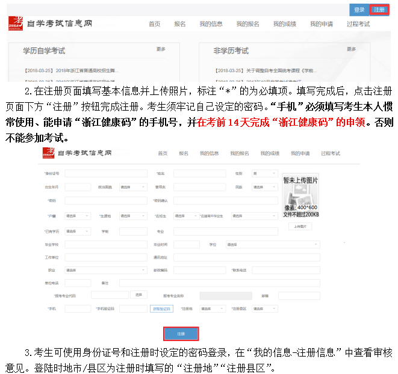Screen dimensions: 398x374
Task: Click the 密码 input field
Action: pos(106,201)
